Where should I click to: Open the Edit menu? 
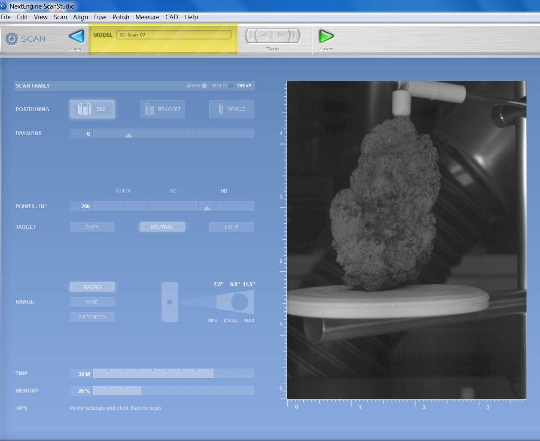[x=22, y=17]
